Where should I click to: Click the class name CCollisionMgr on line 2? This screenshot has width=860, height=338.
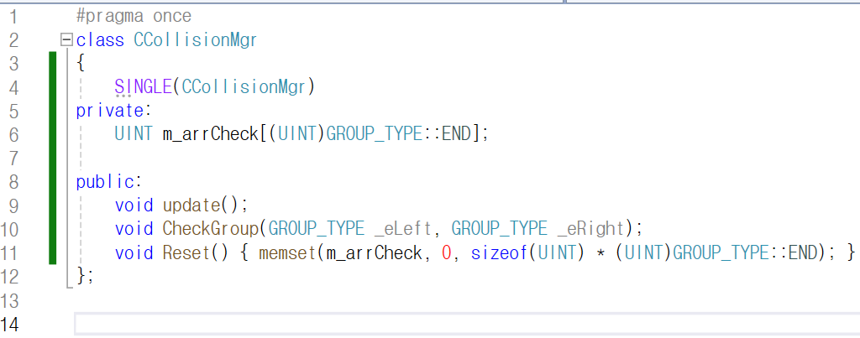pos(195,40)
